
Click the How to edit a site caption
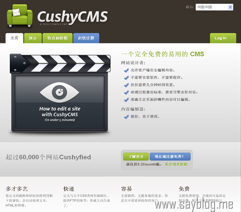click(60, 112)
